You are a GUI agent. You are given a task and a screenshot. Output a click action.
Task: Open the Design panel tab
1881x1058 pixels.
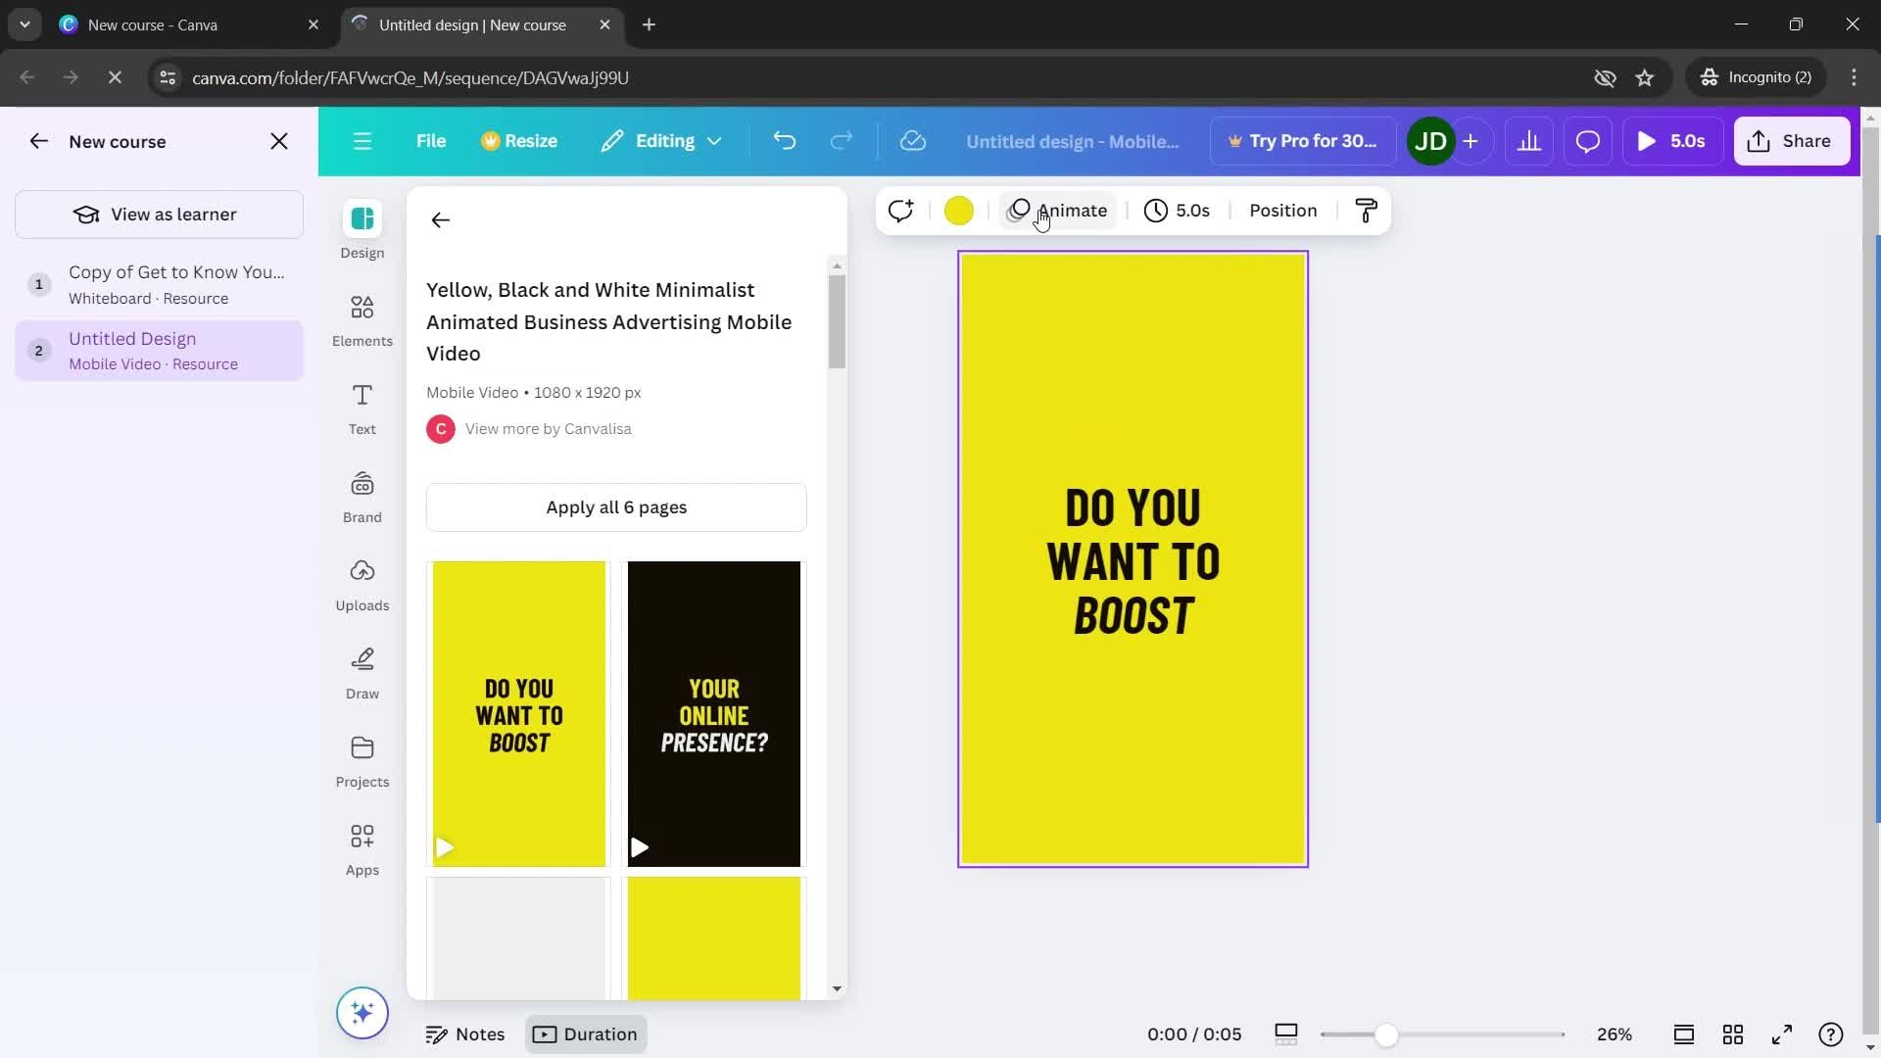pos(362,231)
